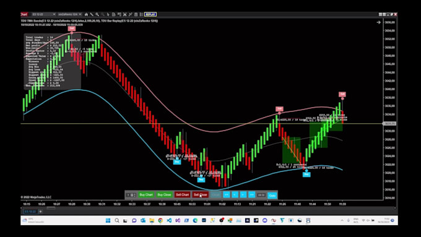Click the Buy Chart button
Viewport: 421px width, 237px height.
pos(146,194)
